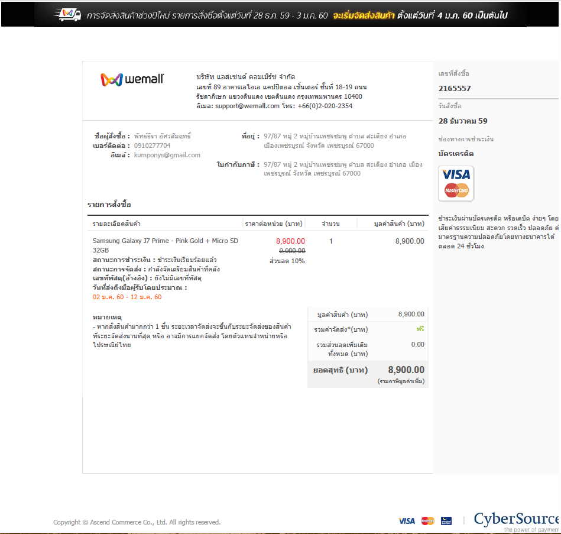561x534 pixels.
Task: Click the credit card payment description paragraph
Action: 498,232
